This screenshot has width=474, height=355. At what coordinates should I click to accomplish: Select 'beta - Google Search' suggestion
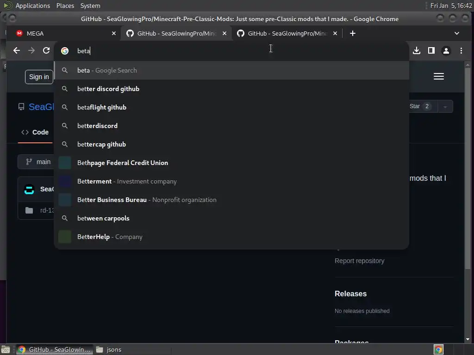231,70
